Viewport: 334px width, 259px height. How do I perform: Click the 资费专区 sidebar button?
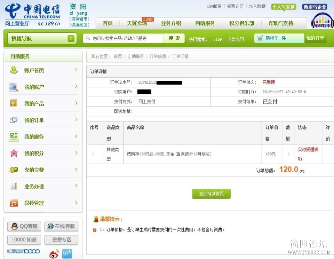[x=62, y=240]
